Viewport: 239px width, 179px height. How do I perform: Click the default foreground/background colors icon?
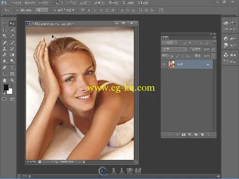(x=4, y=93)
